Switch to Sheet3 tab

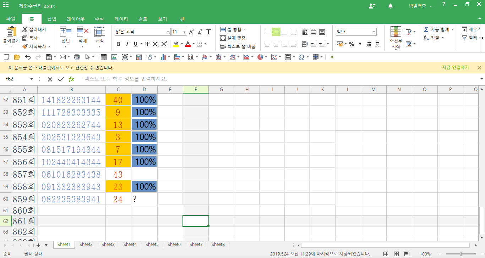tap(108, 245)
